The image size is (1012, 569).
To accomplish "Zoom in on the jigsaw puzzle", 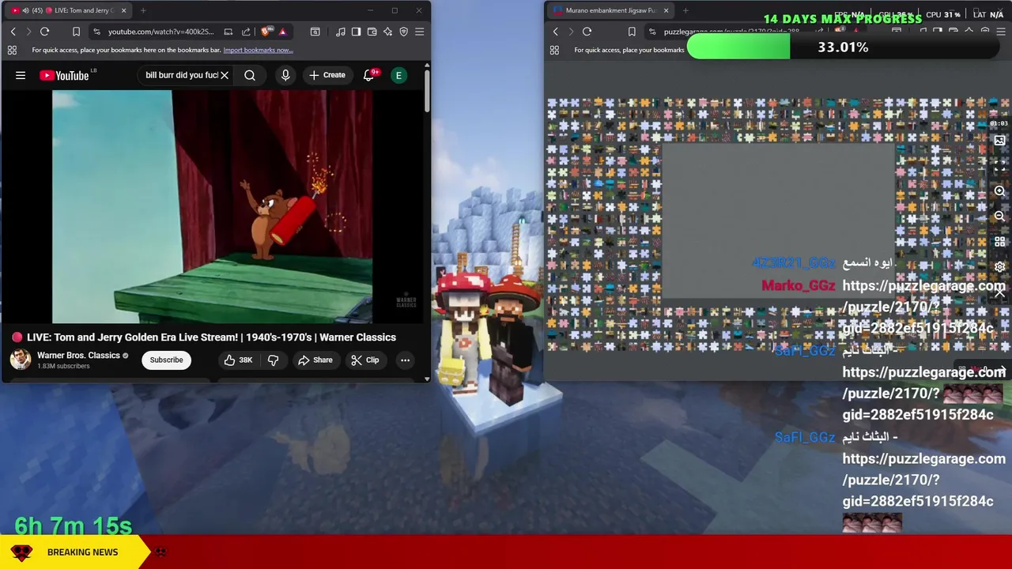I will tap(999, 191).
